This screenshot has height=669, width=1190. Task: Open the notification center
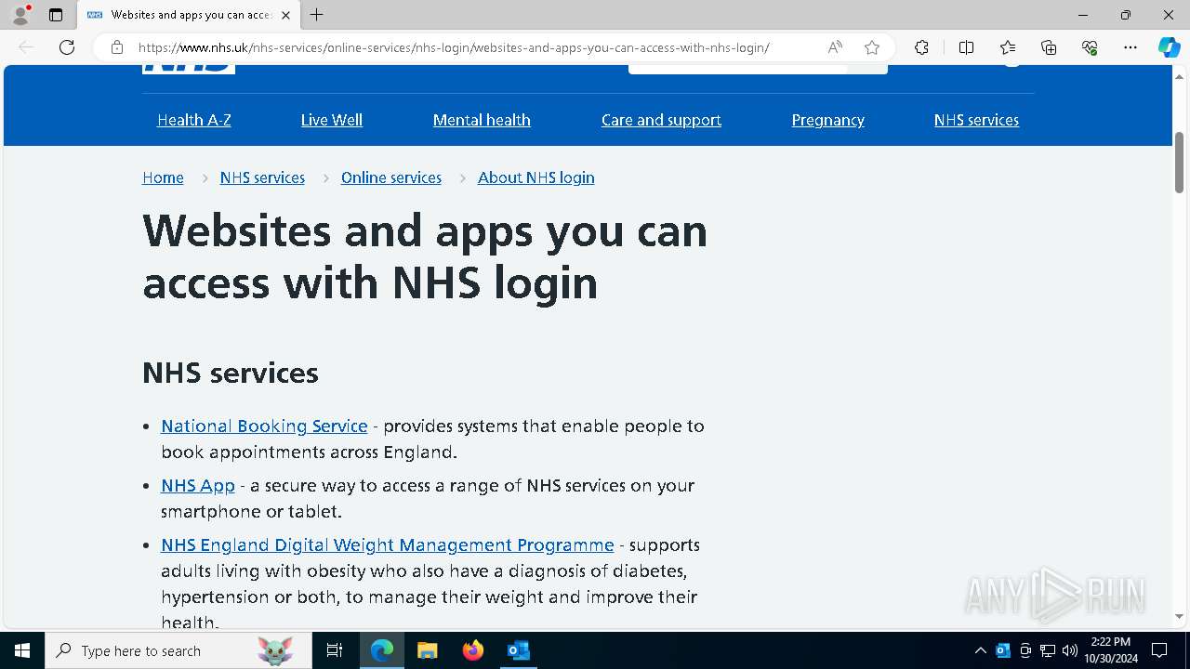tap(1159, 650)
